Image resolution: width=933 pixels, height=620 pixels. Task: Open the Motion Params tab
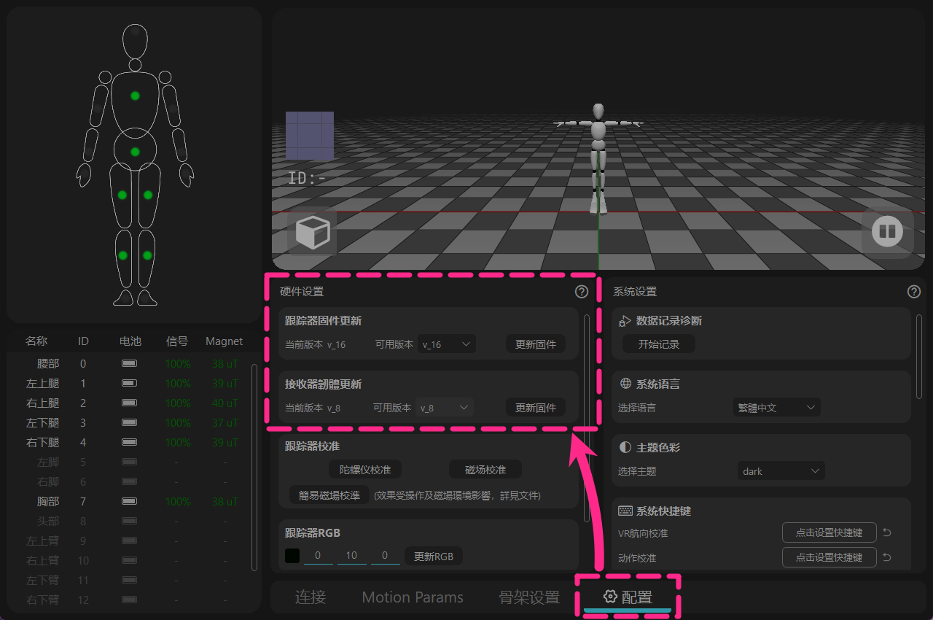tap(413, 597)
